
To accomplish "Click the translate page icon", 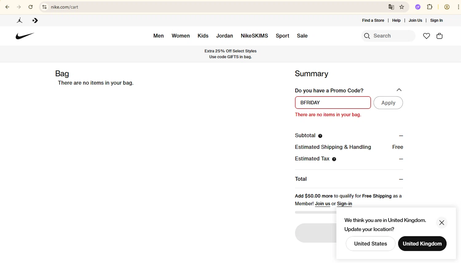I will 391,7.
